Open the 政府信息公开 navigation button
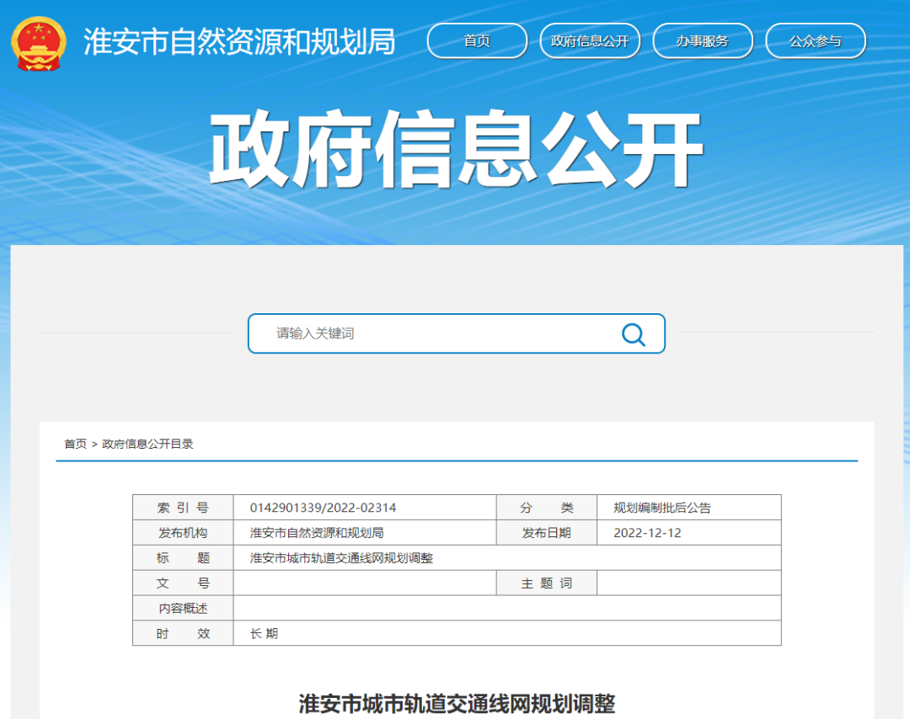 (590, 40)
